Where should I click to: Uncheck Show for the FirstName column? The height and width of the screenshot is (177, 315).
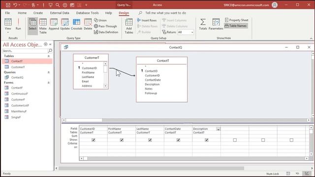pyautogui.click(x=122, y=140)
